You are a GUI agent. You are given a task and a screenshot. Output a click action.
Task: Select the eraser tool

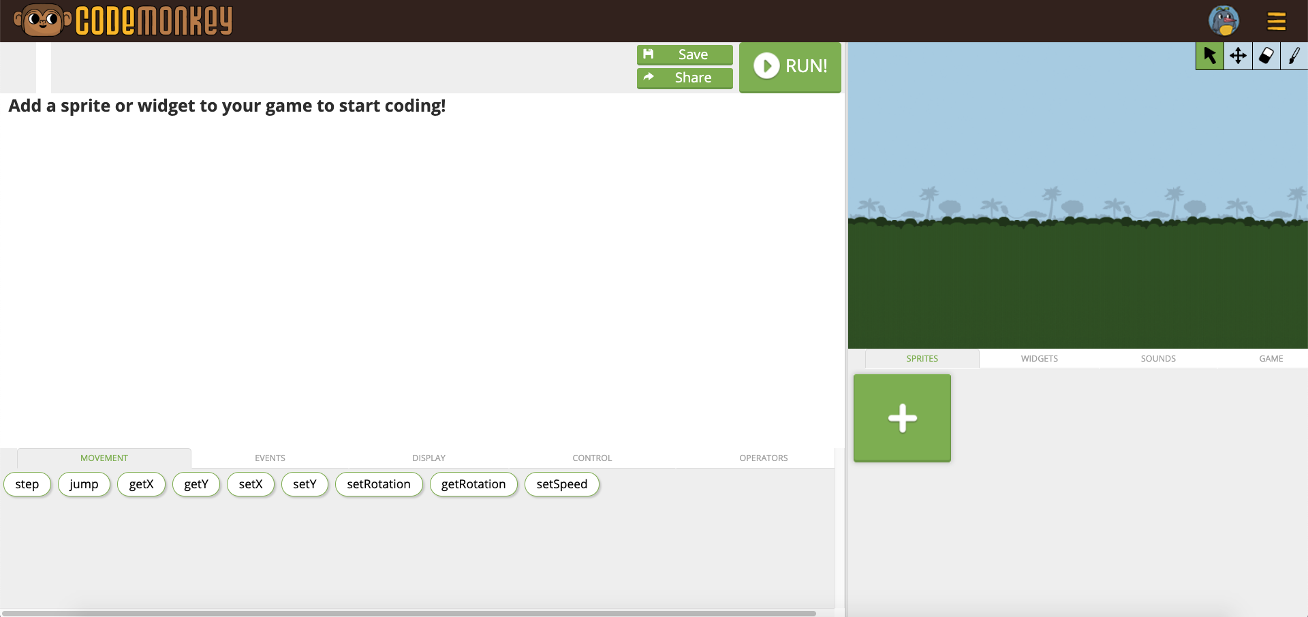[x=1266, y=56]
